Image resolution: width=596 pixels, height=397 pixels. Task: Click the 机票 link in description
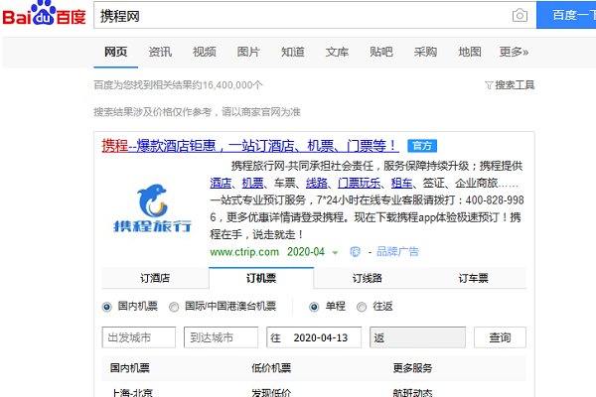(x=252, y=183)
